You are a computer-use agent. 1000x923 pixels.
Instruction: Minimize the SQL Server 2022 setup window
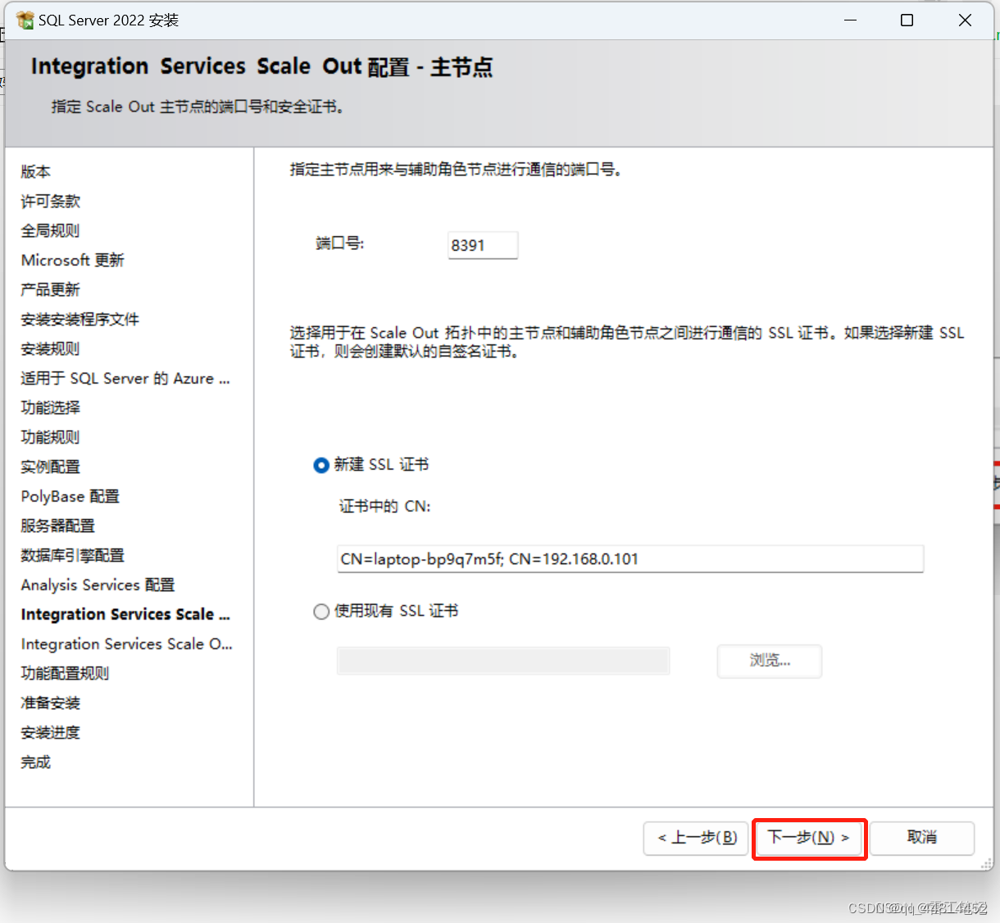[x=850, y=20]
